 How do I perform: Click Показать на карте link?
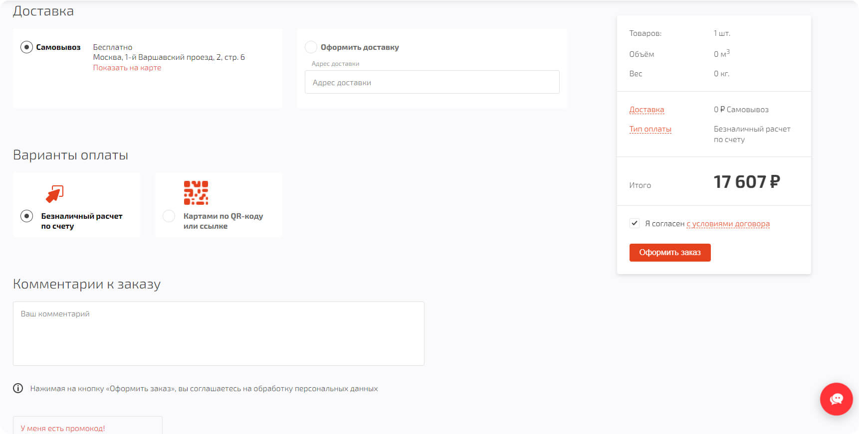tap(127, 68)
